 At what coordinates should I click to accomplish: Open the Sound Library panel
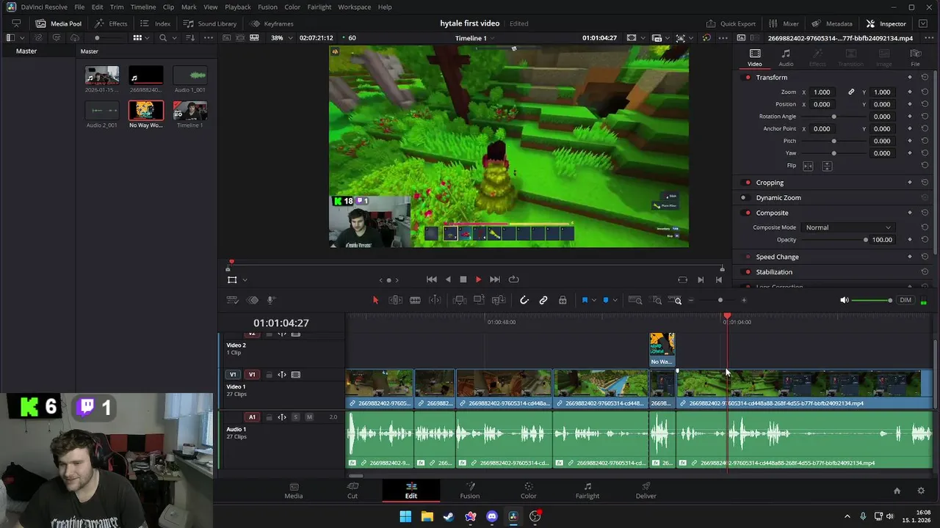(209, 23)
